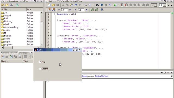Create a new M-file in the Editor toolbar
Image resolution: width=174 pixels, height=98 pixels.
[49, 5]
